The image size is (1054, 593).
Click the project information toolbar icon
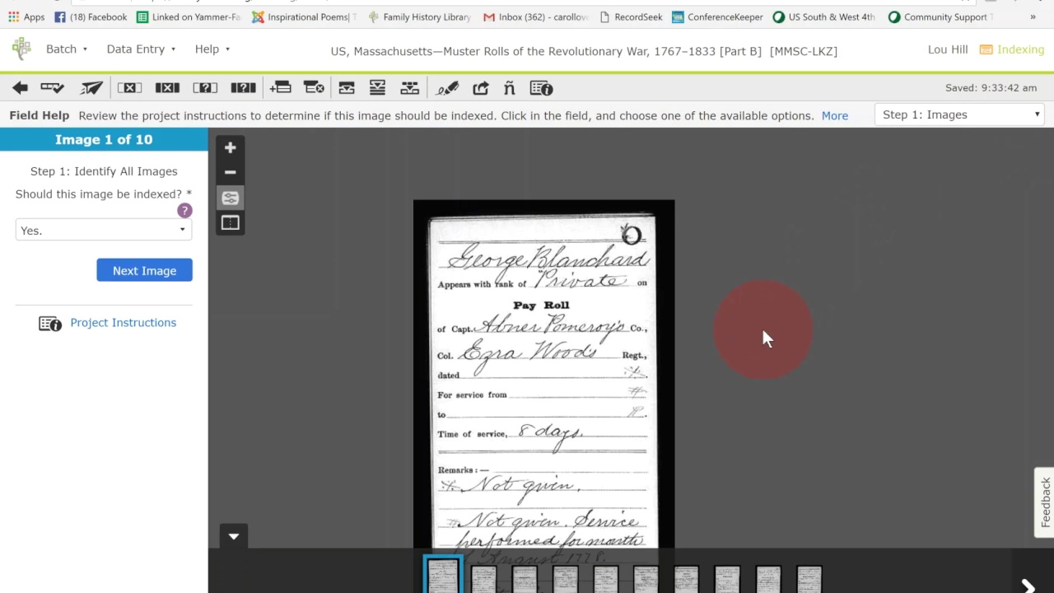pos(541,88)
